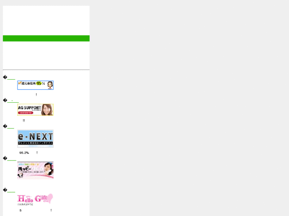
Task: Click the solid green header bar
Action: point(46,38)
